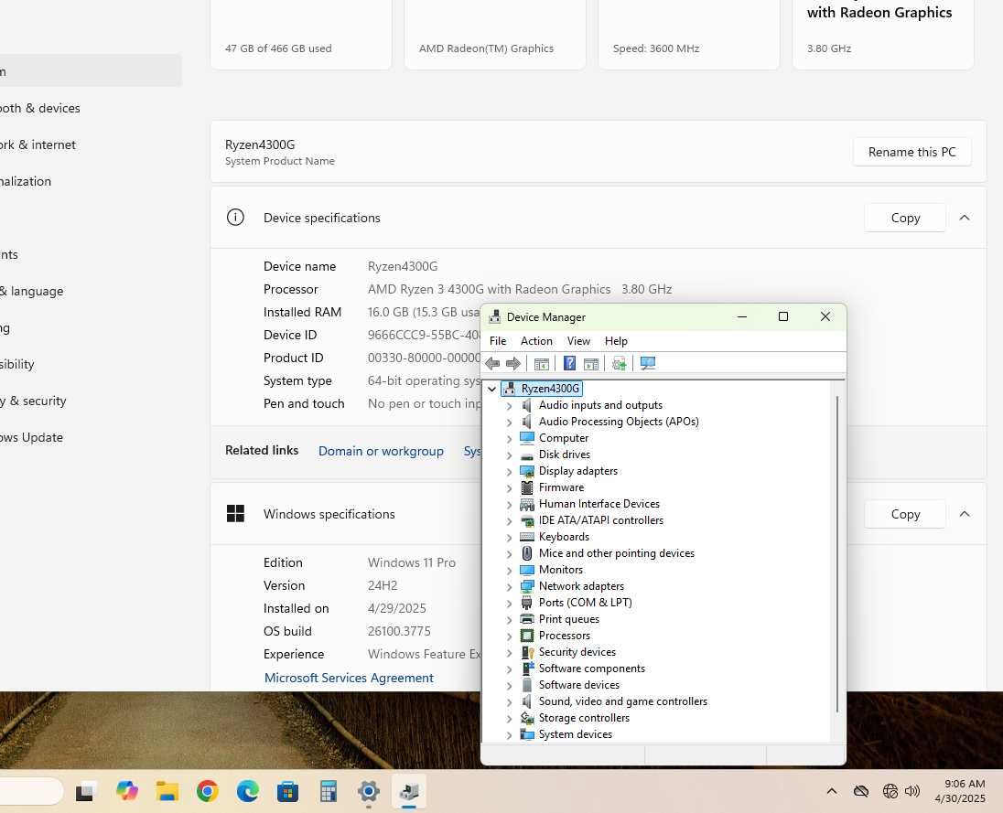Click the blue Help question mark toolbar icon
The height and width of the screenshot is (813, 1003).
tap(569, 364)
